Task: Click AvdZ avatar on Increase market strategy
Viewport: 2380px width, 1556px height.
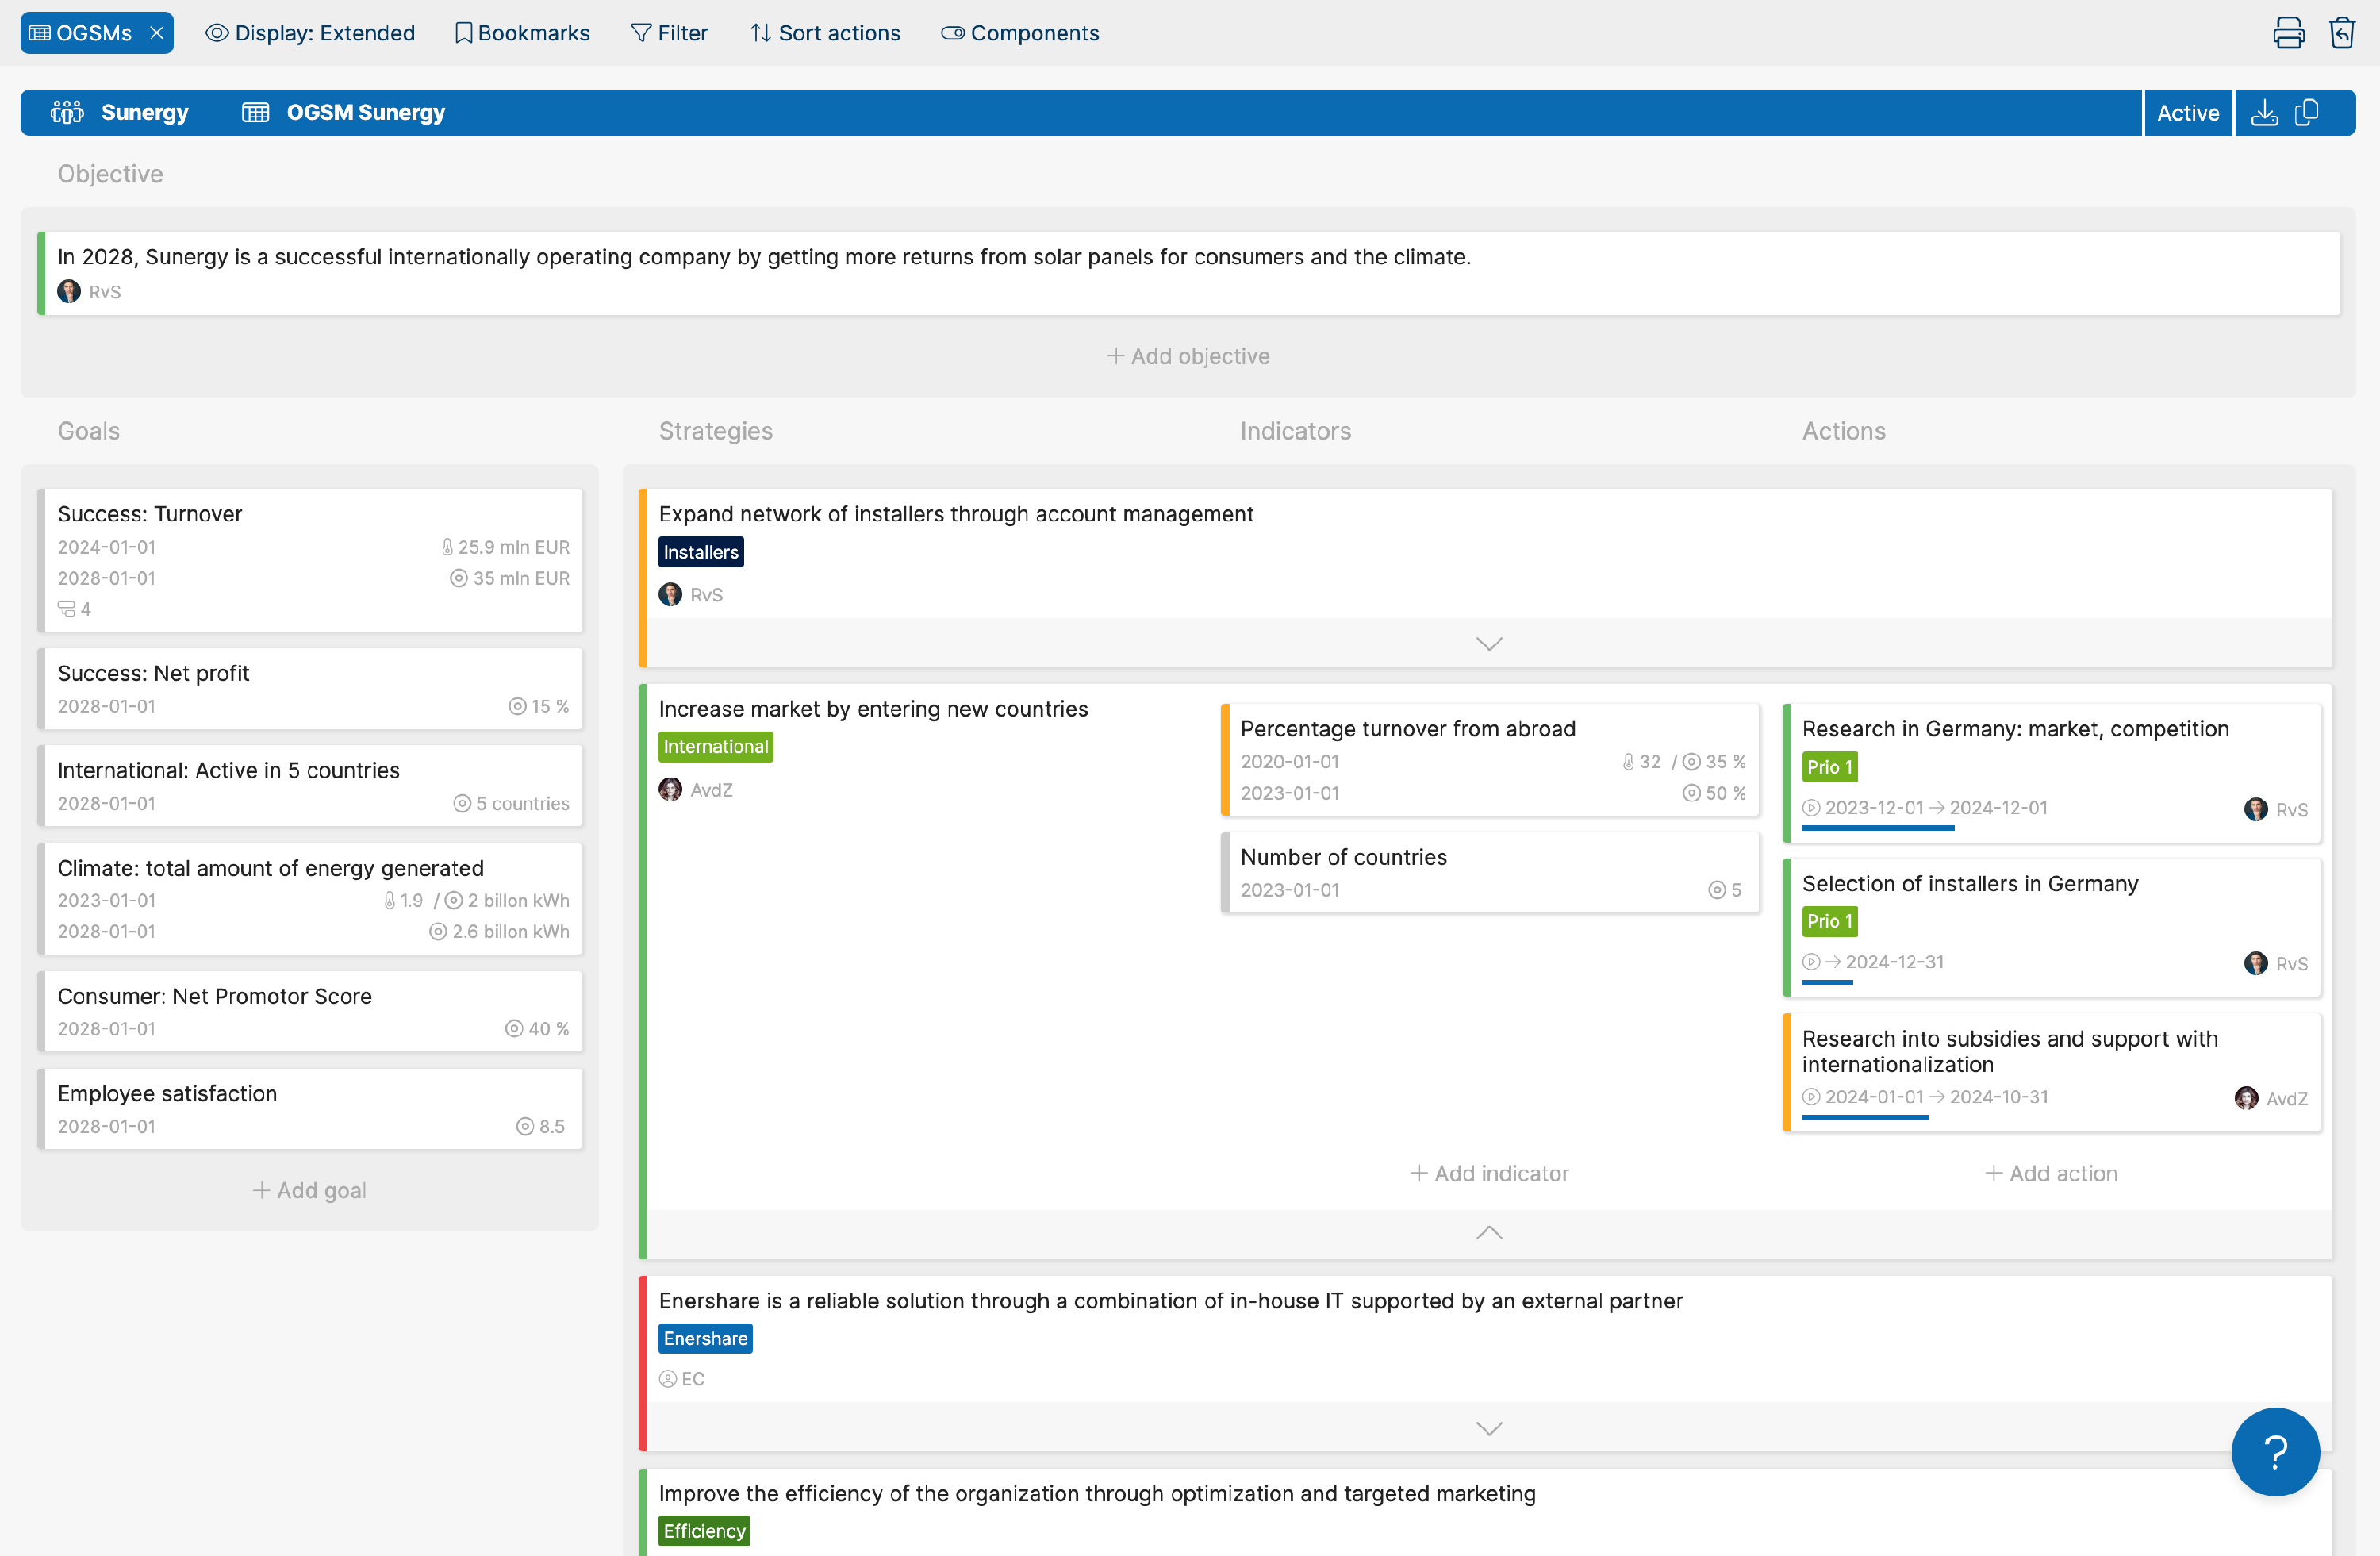Action: click(670, 790)
